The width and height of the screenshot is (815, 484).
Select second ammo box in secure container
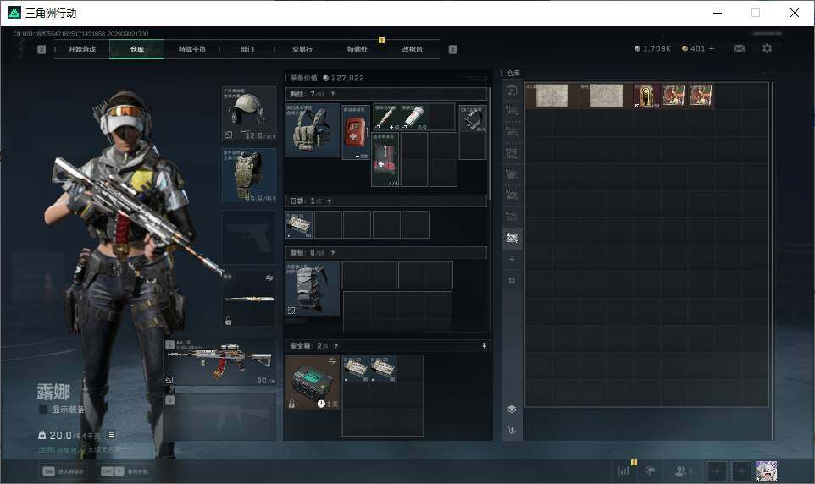[x=383, y=369]
